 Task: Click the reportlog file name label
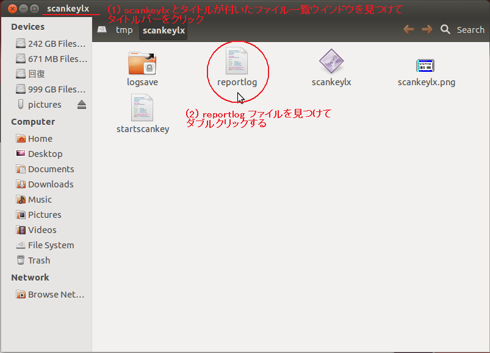coord(237,82)
